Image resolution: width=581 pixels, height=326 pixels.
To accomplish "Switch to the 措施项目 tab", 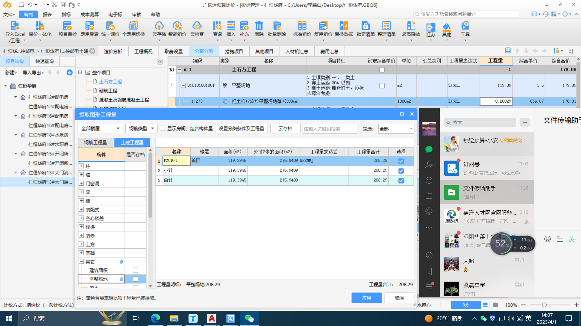I will 234,51.
